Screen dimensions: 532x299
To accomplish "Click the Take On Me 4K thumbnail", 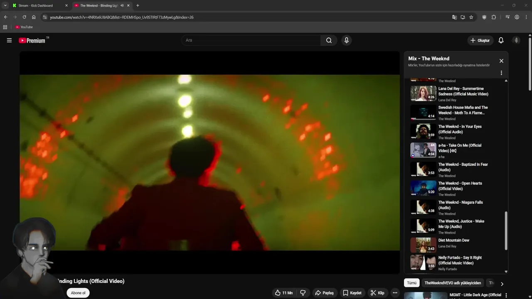I will [423, 150].
